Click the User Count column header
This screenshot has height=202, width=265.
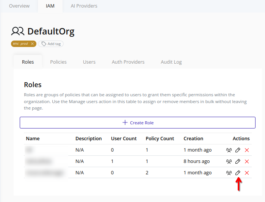coord(124,139)
